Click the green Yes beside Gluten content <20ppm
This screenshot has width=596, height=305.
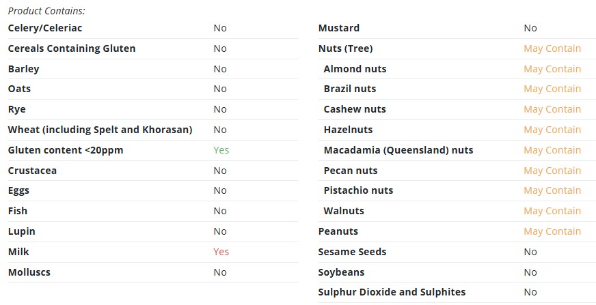[221, 150]
